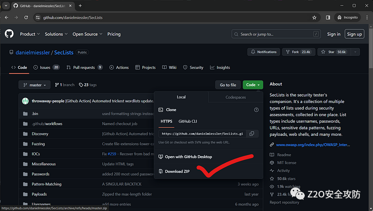
Task: Open the Fuzzing folder
Action: pyautogui.click(x=38, y=144)
